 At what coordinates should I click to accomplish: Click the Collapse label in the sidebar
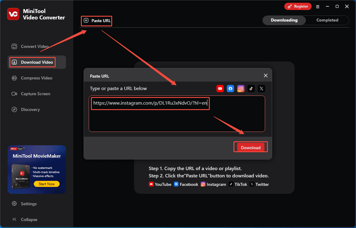pyautogui.click(x=29, y=220)
